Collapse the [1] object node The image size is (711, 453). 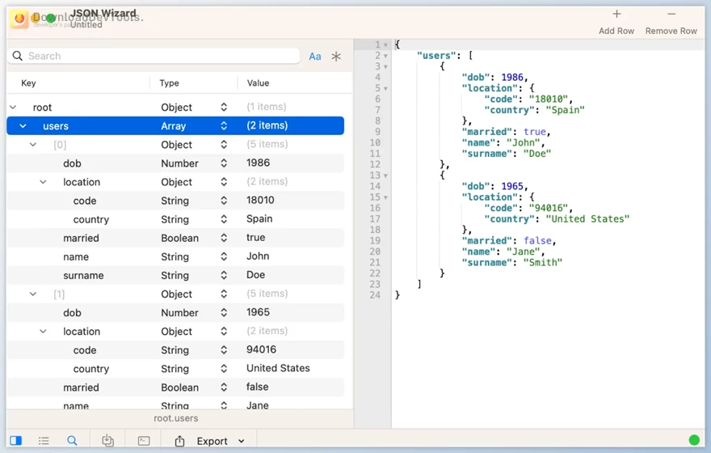tap(33, 294)
